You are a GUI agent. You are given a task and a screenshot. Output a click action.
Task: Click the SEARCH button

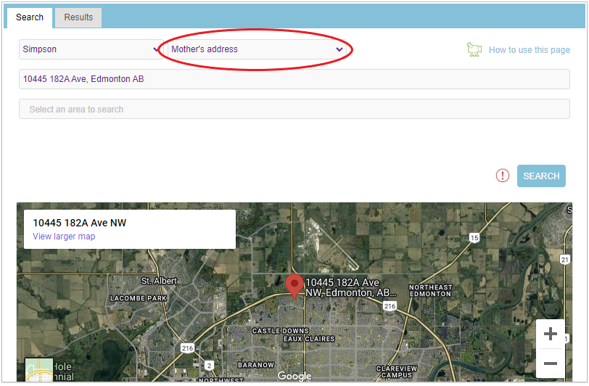[541, 176]
